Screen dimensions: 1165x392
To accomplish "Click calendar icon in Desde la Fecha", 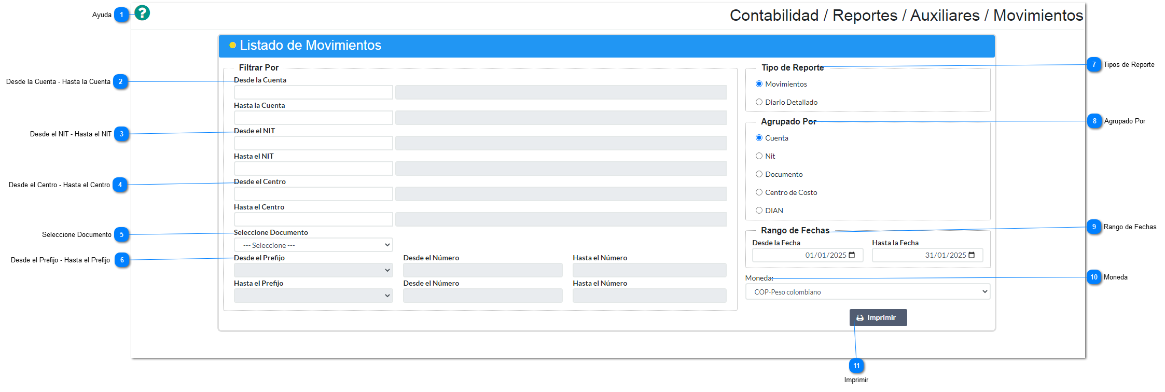I will [x=852, y=255].
